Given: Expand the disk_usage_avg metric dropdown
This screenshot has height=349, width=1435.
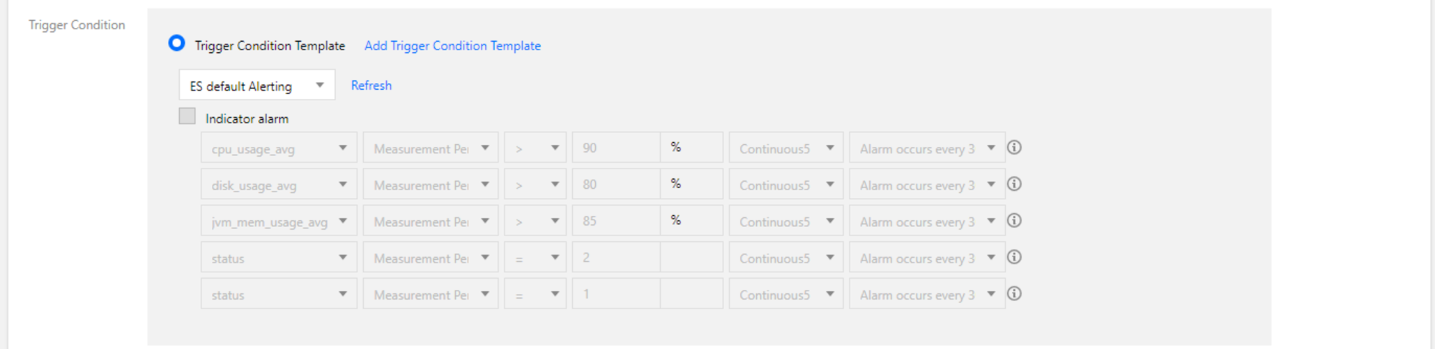Looking at the screenshot, I should click(x=278, y=185).
